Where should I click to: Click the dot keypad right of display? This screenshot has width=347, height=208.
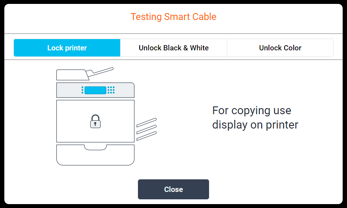pos(111,90)
